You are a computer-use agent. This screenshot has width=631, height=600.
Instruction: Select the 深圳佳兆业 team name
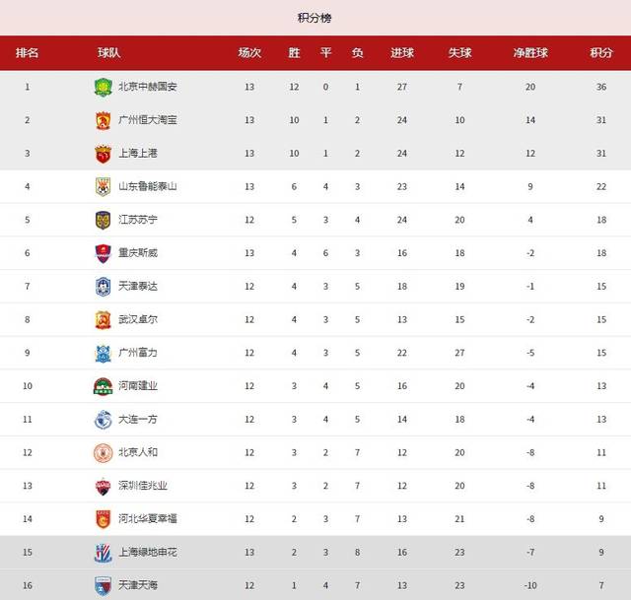143,486
